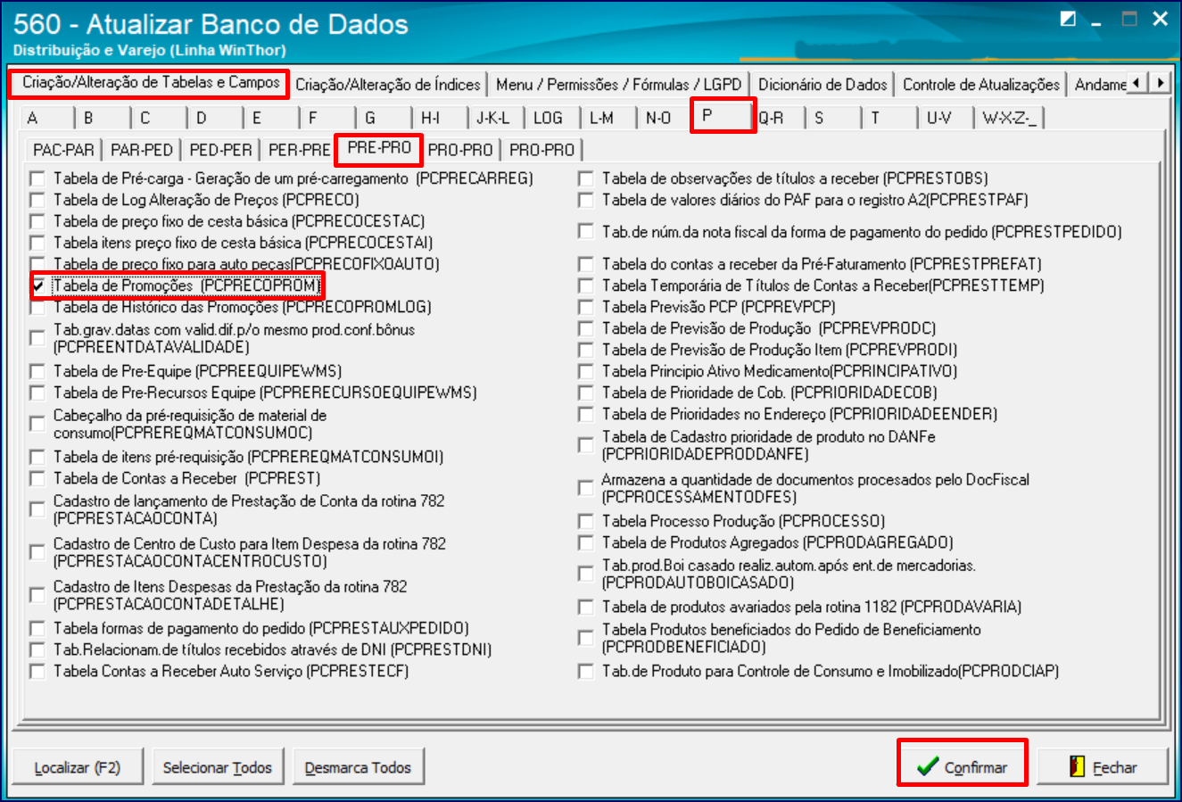Click the Localizar (F2) button
The image size is (1182, 802).
click(x=78, y=765)
